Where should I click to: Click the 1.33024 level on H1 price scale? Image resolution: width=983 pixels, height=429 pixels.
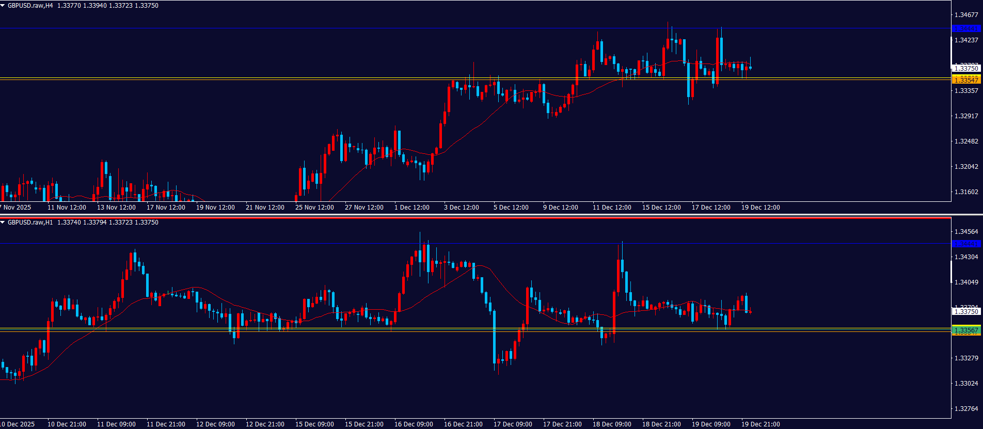966,384
